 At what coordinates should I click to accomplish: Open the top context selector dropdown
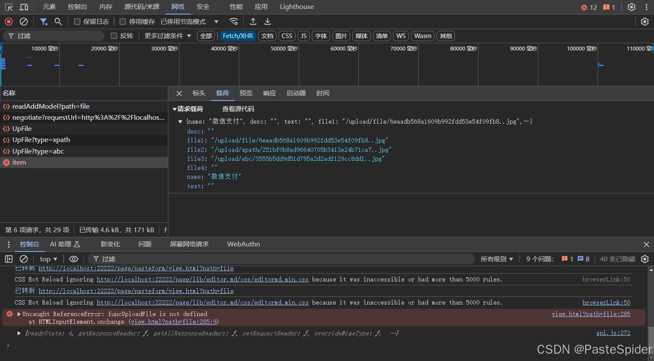(48, 259)
